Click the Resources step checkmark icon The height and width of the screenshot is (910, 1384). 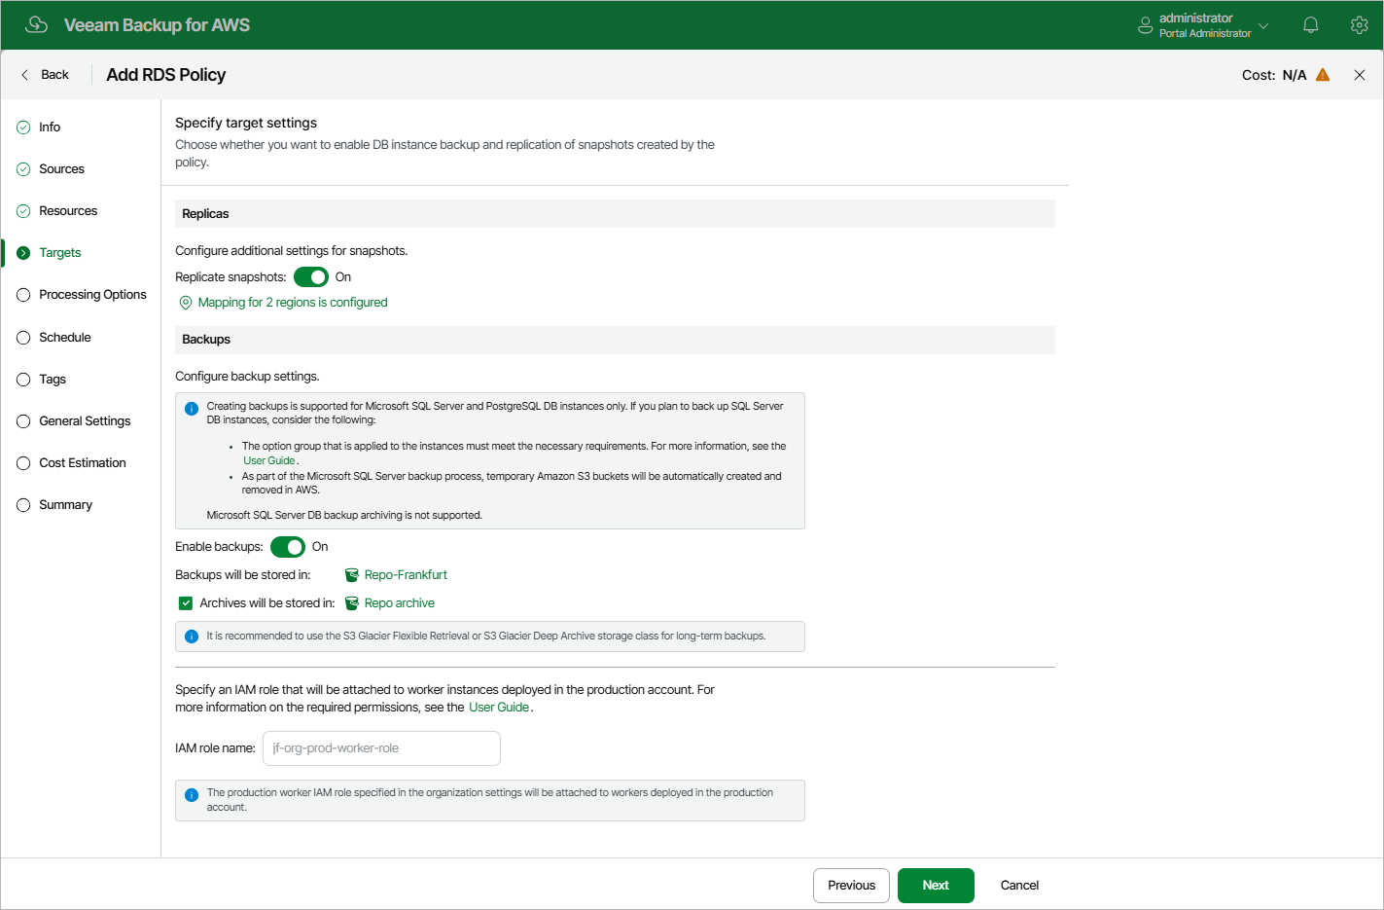[x=23, y=211]
